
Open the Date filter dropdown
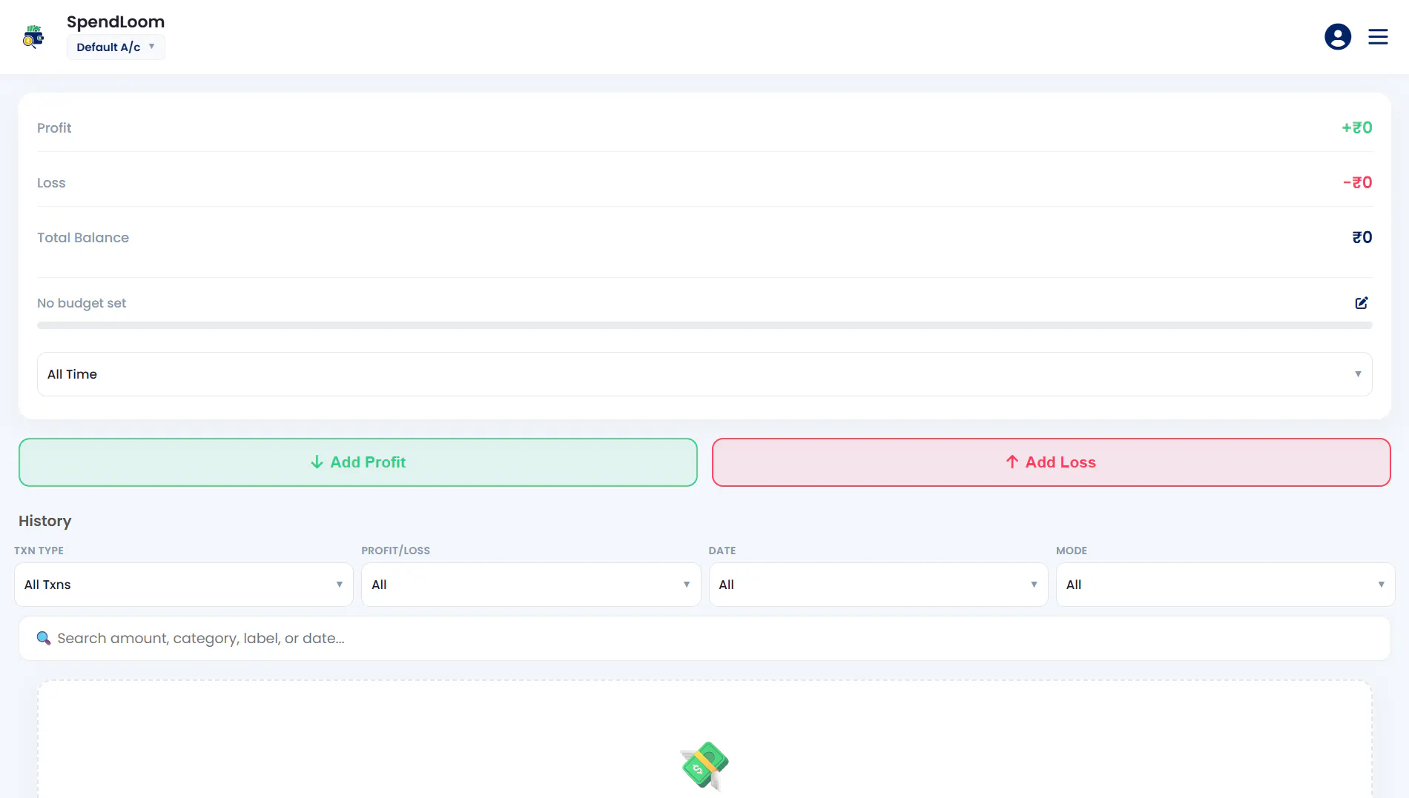tap(878, 585)
